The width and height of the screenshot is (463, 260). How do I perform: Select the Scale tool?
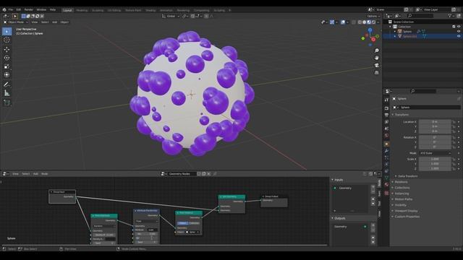[x=7, y=66]
